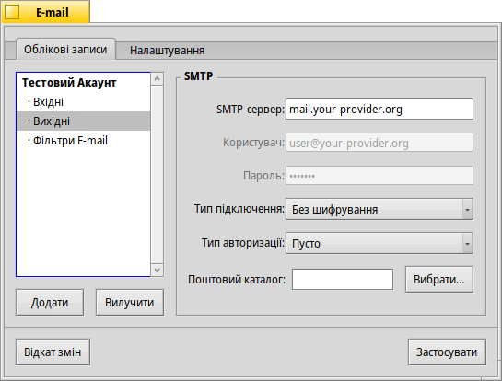
Task: Open Фільтри E-mail in account list
Action: click(83, 140)
